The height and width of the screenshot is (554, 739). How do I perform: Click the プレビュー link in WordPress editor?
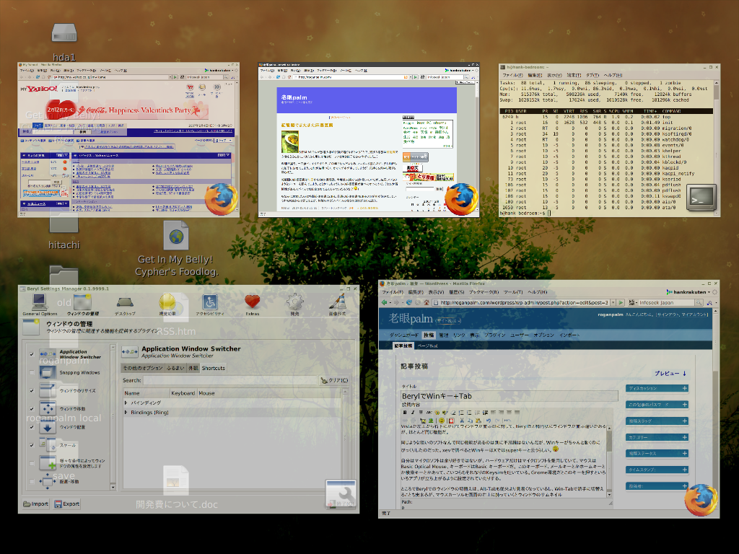[670, 373]
